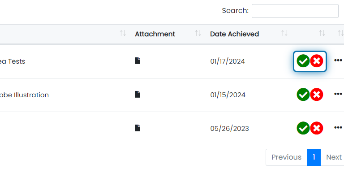The height and width of the screenshot is (169, 344).
Task: Click the Date Achieved column header
Action: pyautogui.click(x=235, y=34)
